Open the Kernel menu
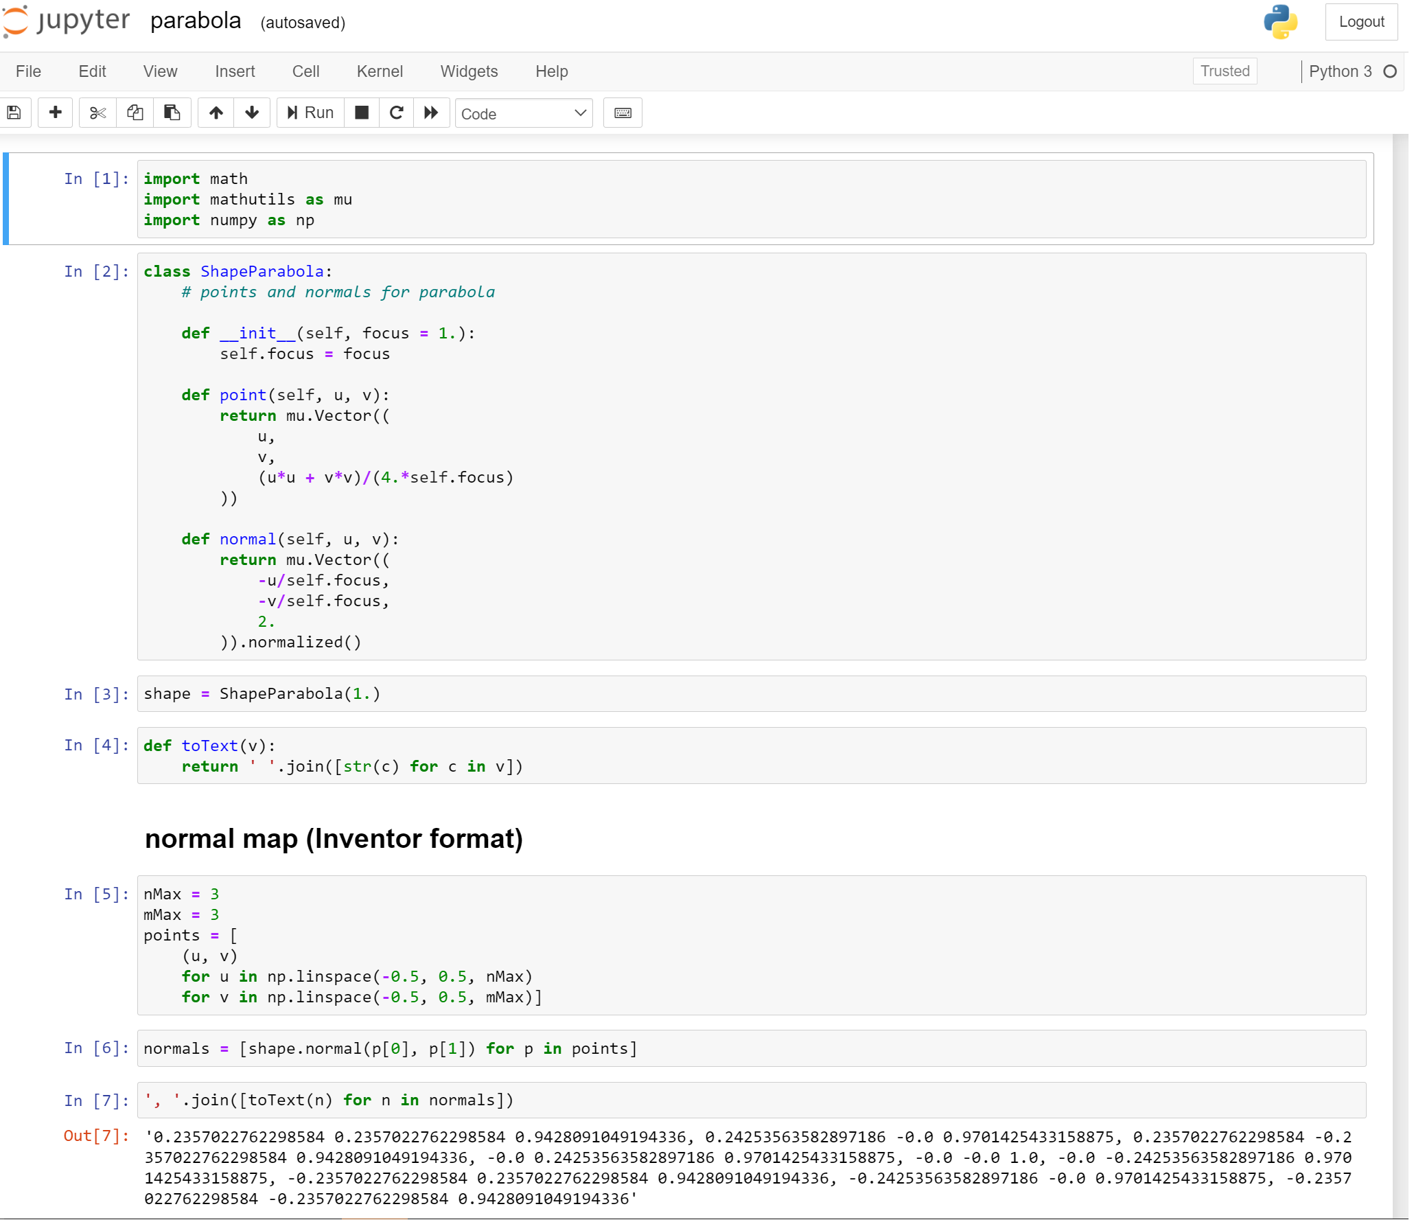Image resolution: width=1414 pixels, height=1222 pixels. [x=381, y=71]
